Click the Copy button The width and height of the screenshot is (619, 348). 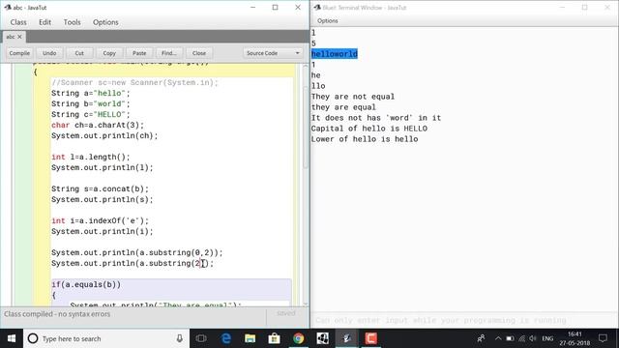109,53
